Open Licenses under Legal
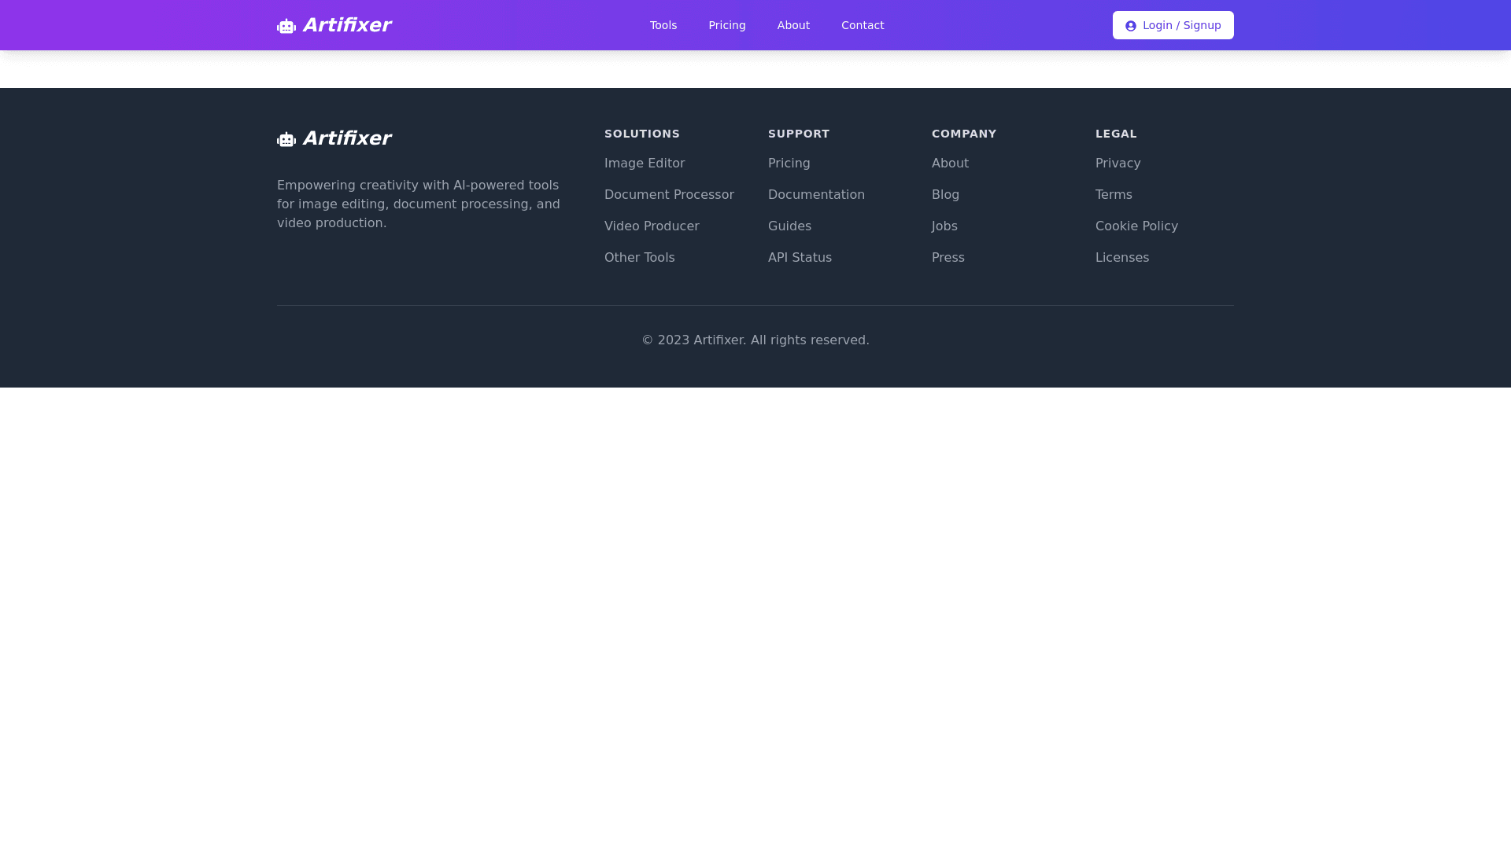 (x=1122, y=258)
